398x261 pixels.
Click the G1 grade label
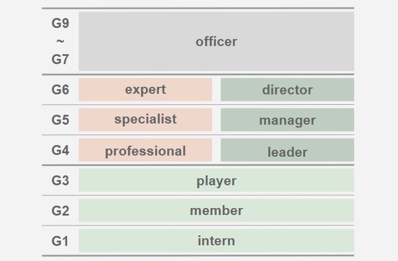tap(60, 241)
